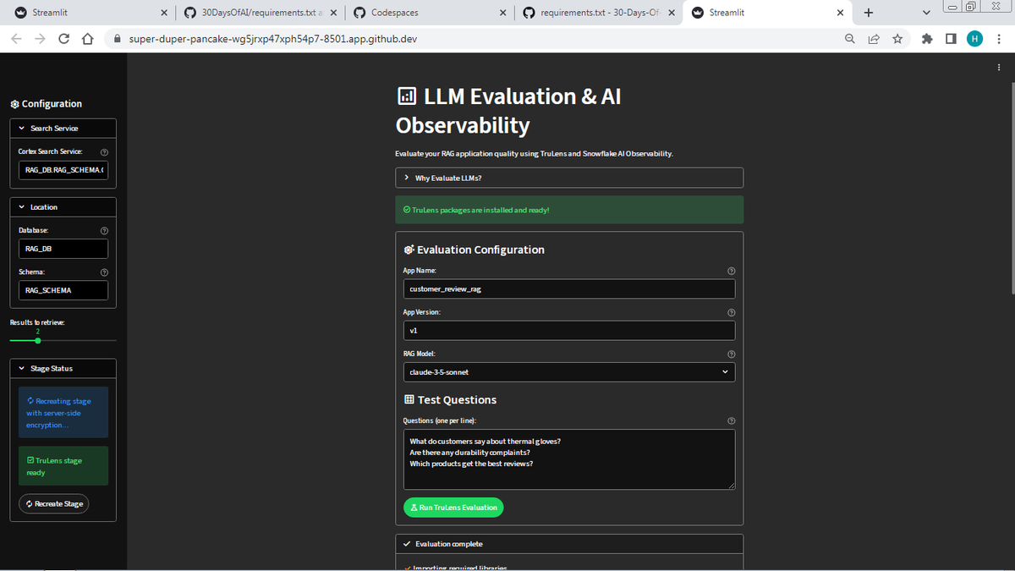Open a new browser tab
The image size is (1015, 571).
pyautogui.click(x=869, y=13)
